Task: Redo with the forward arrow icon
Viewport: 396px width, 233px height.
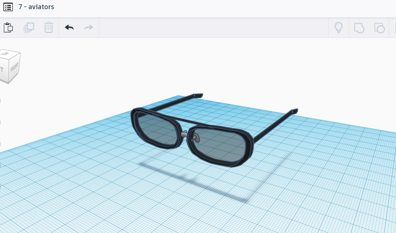Action: tap(89, 28)
